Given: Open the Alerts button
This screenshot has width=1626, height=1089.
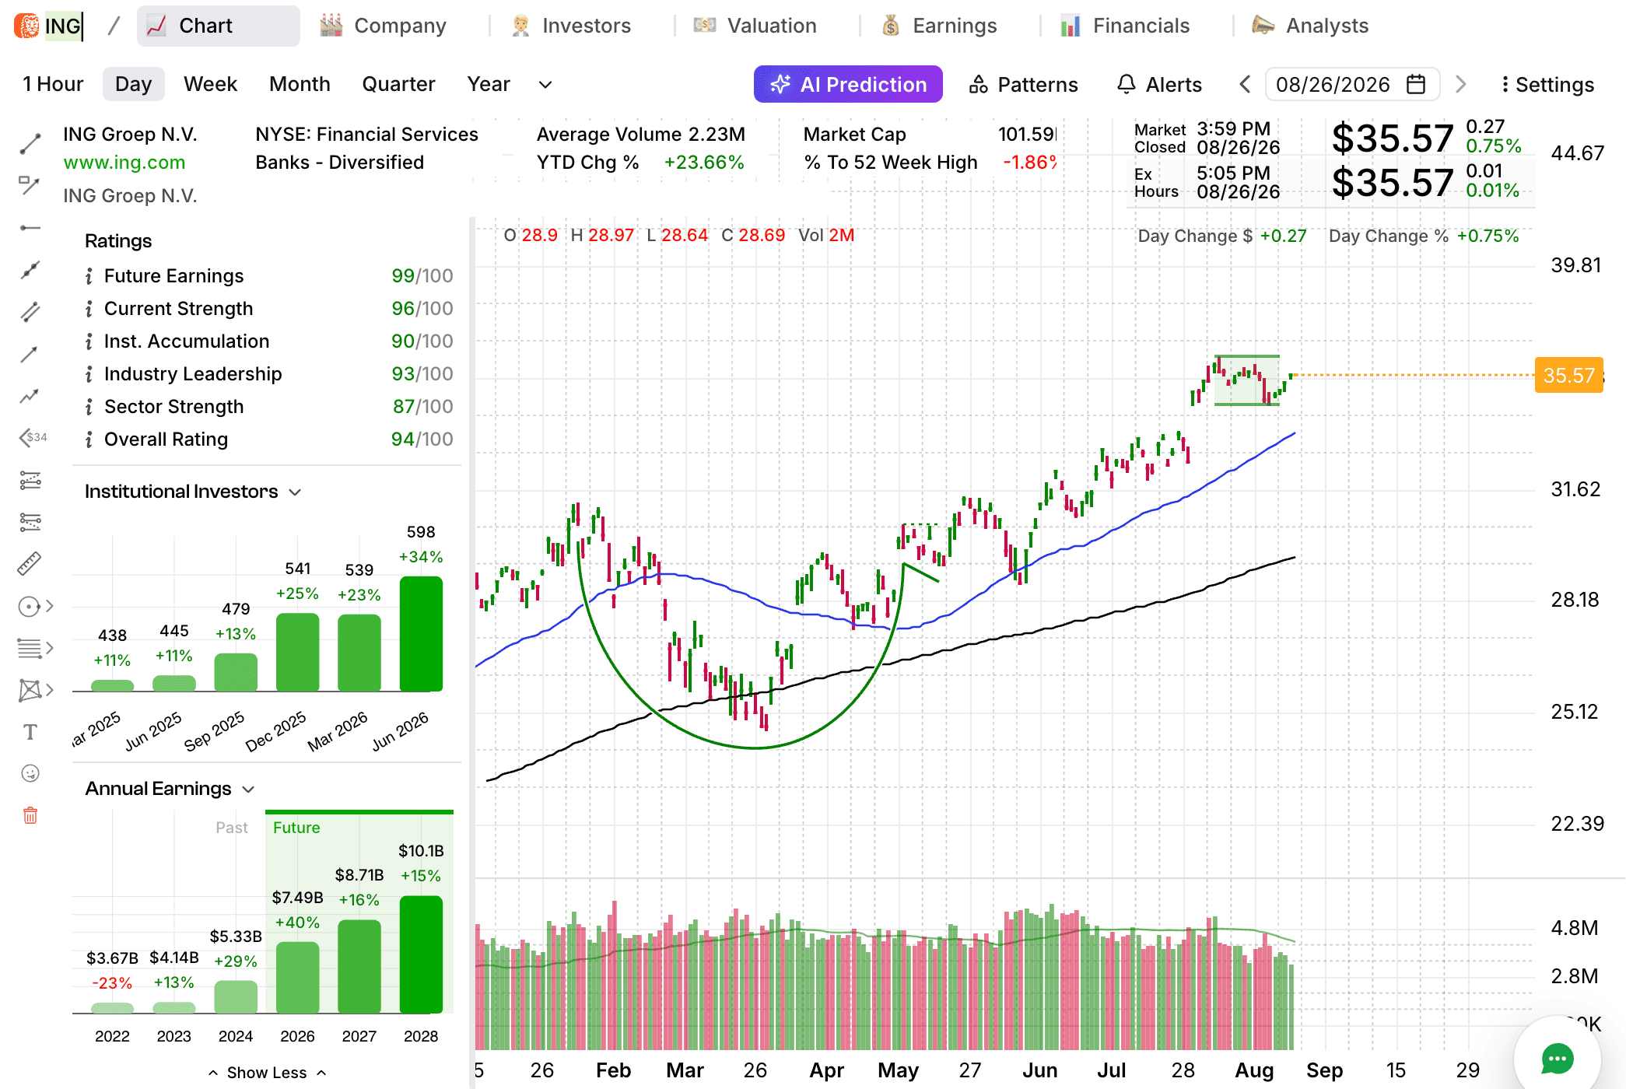Looking at the screenshot, I should 1159,84.
